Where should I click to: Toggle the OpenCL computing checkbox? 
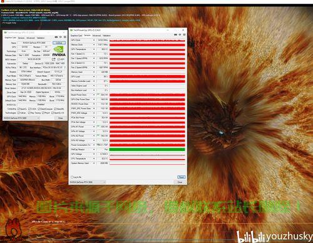point(19,109)
